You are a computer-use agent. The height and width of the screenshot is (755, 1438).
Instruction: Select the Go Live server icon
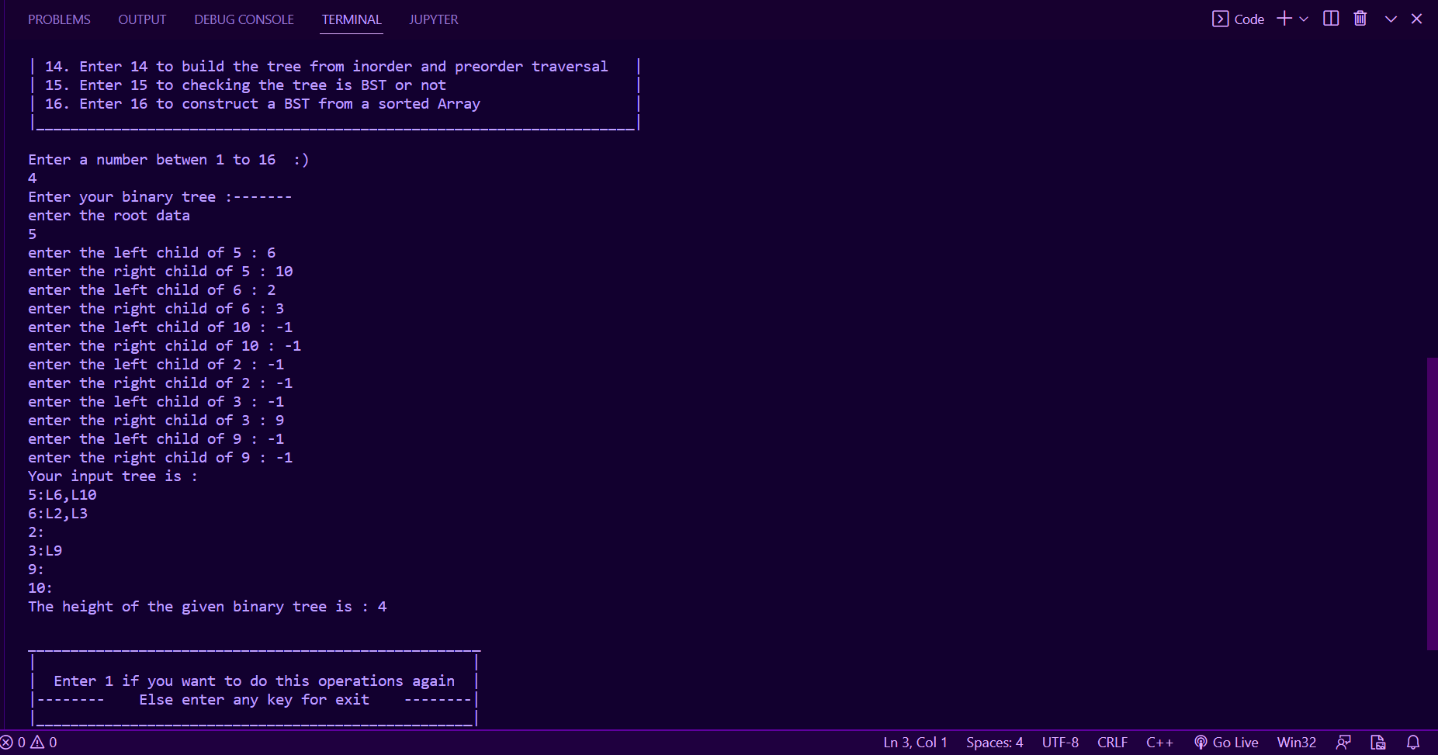pos(1226,742)
